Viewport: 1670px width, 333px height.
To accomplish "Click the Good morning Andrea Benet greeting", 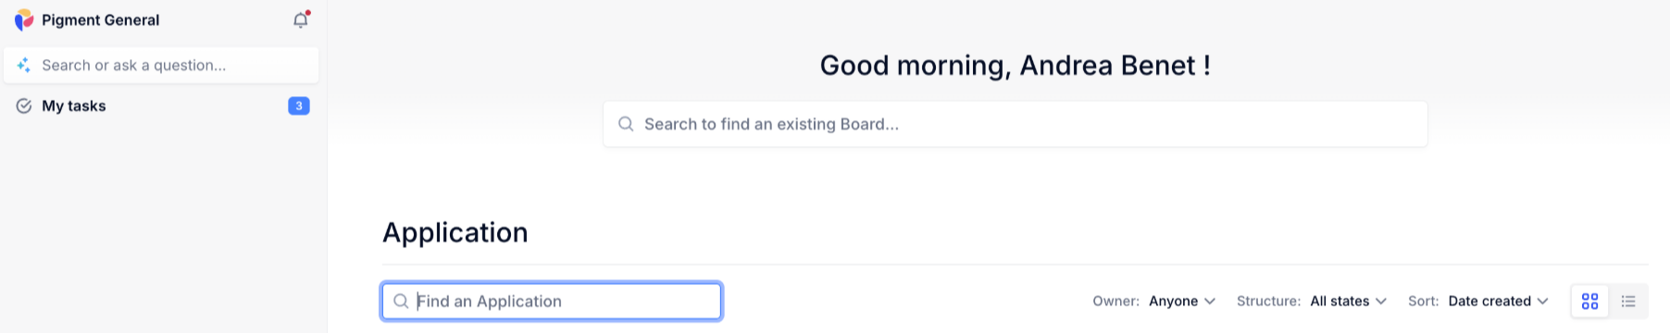I will pyautogui.click(x=1016, y=66).
